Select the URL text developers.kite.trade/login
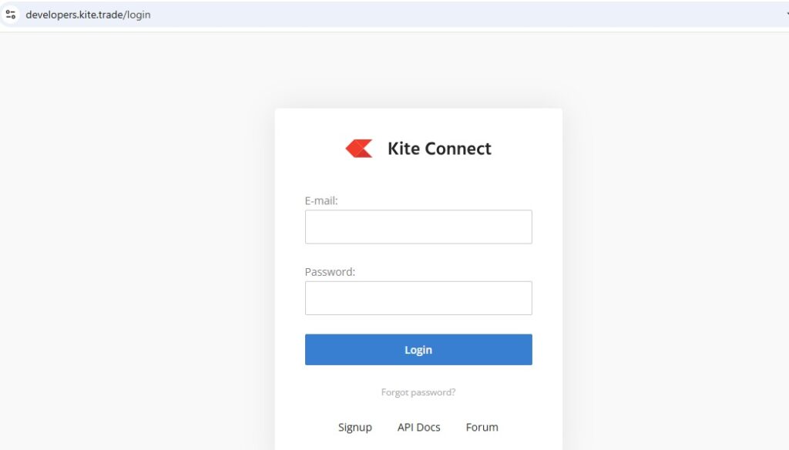Viewport: 789px width, 450px height. pyautogui.click(x=90, y=14)
